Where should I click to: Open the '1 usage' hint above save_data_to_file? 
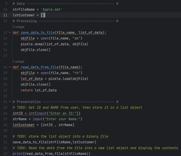pos(18,27)
